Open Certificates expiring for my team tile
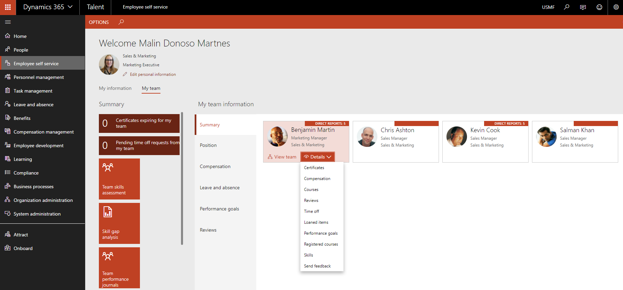 coord(139,123)
